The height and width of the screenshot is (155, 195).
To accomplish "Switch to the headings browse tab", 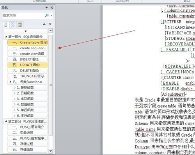I will coord(6,25).
